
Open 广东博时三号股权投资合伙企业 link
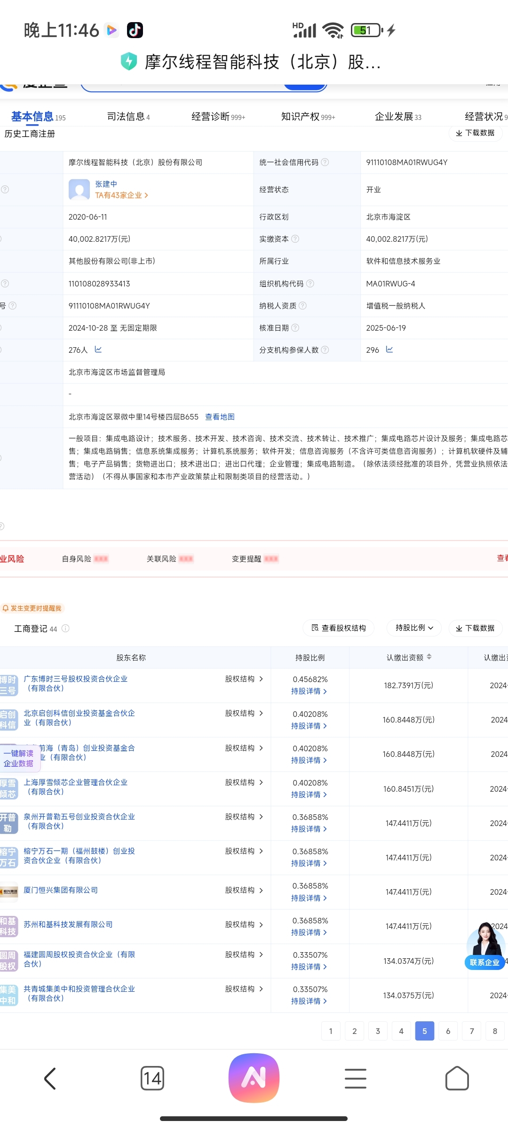[75, 684]
